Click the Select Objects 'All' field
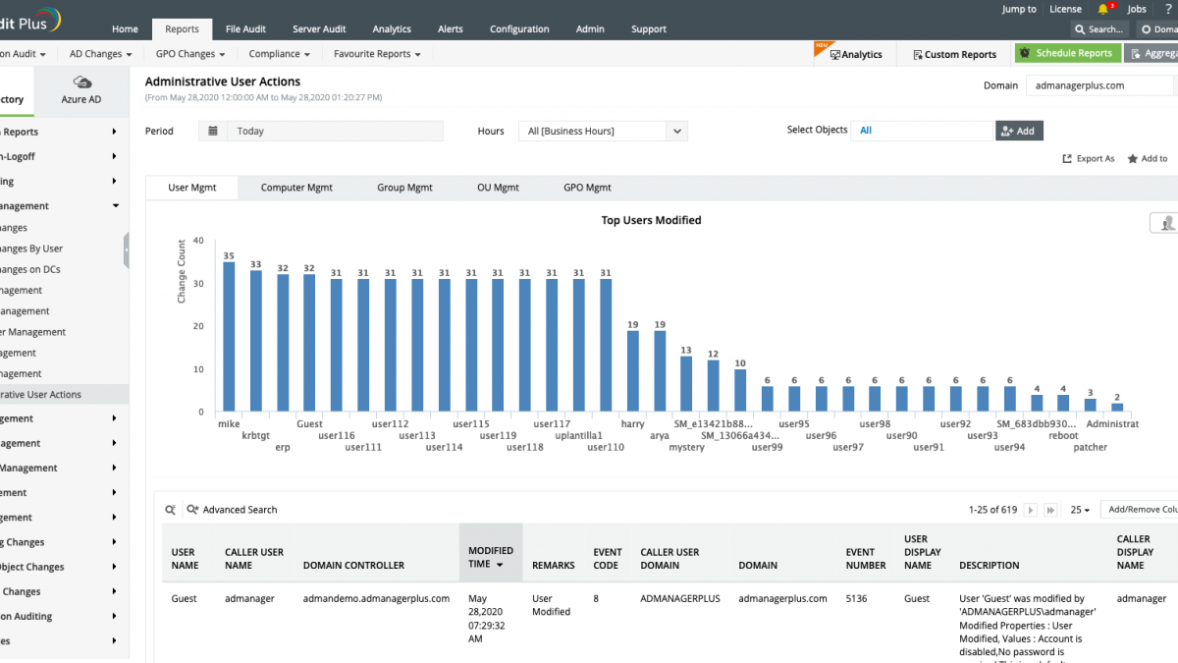Viewport: 1178px width, 663px height. tap(923, 131)
